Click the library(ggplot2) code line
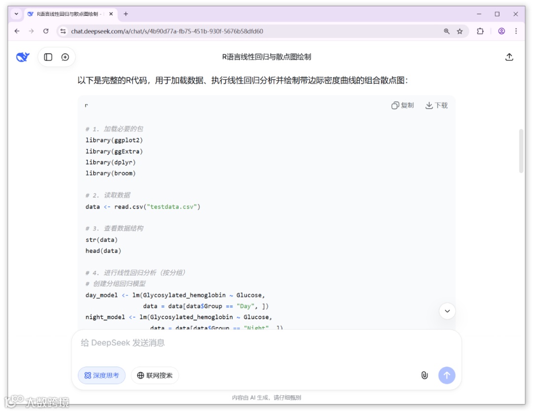This screenshot has width=533, height=412. (x=114, y=140)
